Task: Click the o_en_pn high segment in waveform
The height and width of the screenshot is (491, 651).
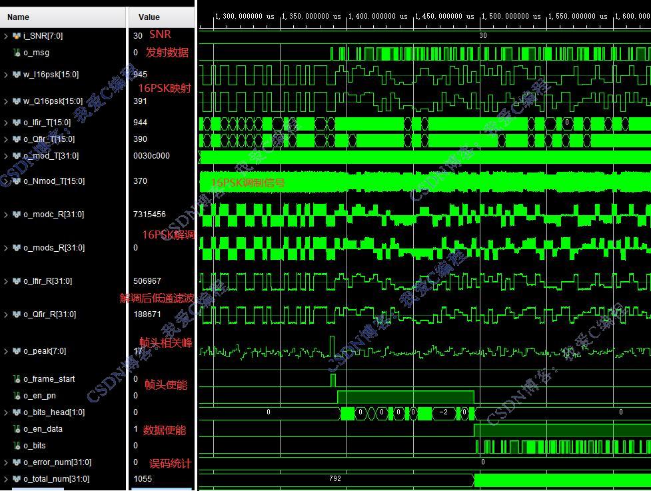Action: point(406,397)
